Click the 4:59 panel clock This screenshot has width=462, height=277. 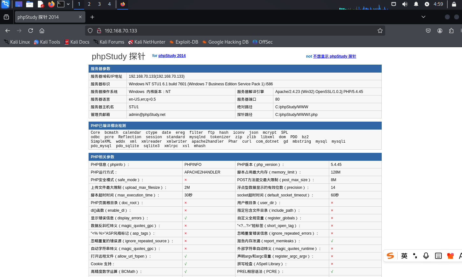438,4
